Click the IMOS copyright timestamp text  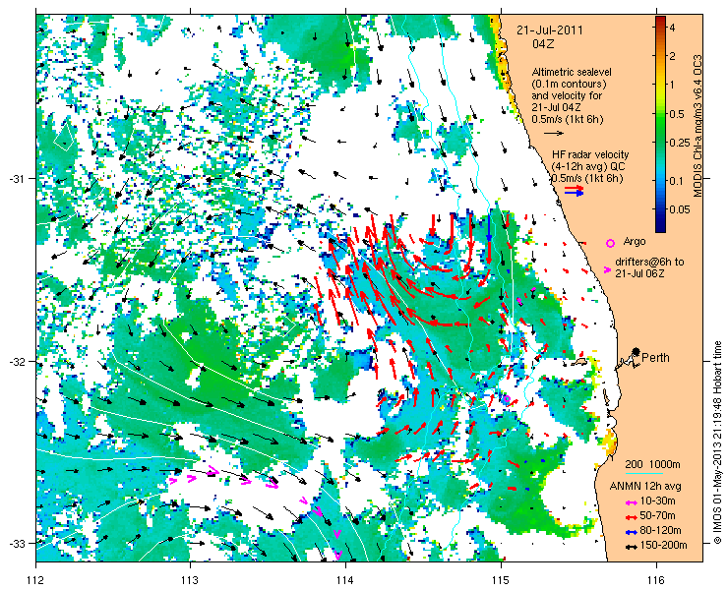(x=717, y=442)
